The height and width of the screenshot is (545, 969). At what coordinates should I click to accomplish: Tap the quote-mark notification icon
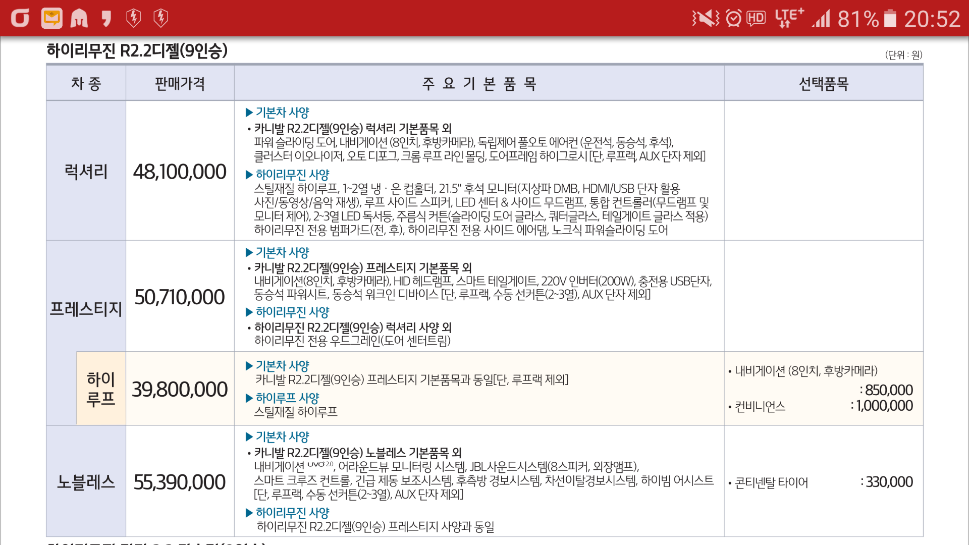tap(106, 19)
